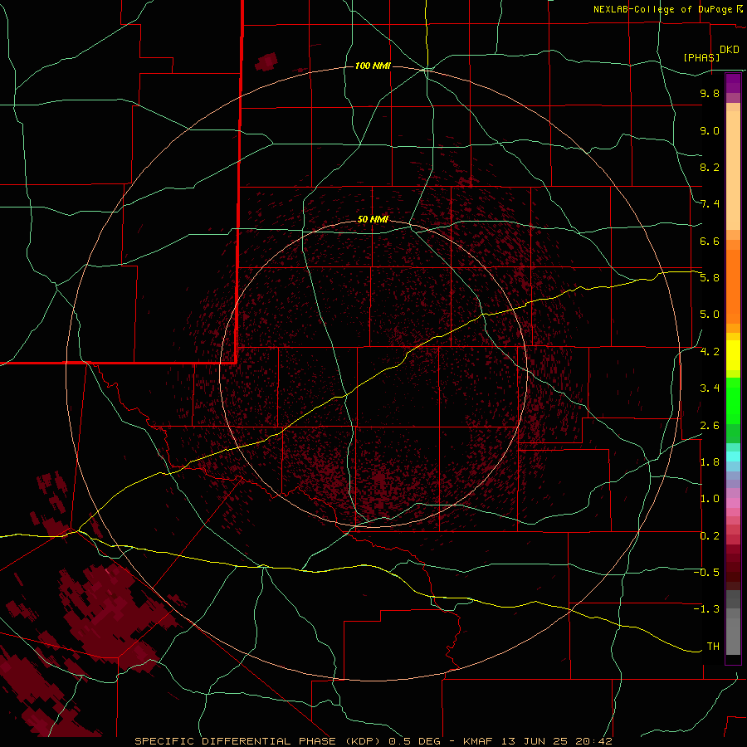Click the 2.6 value on color scale
This screenshot has height=747, width=747.
[x=710, y=426]
